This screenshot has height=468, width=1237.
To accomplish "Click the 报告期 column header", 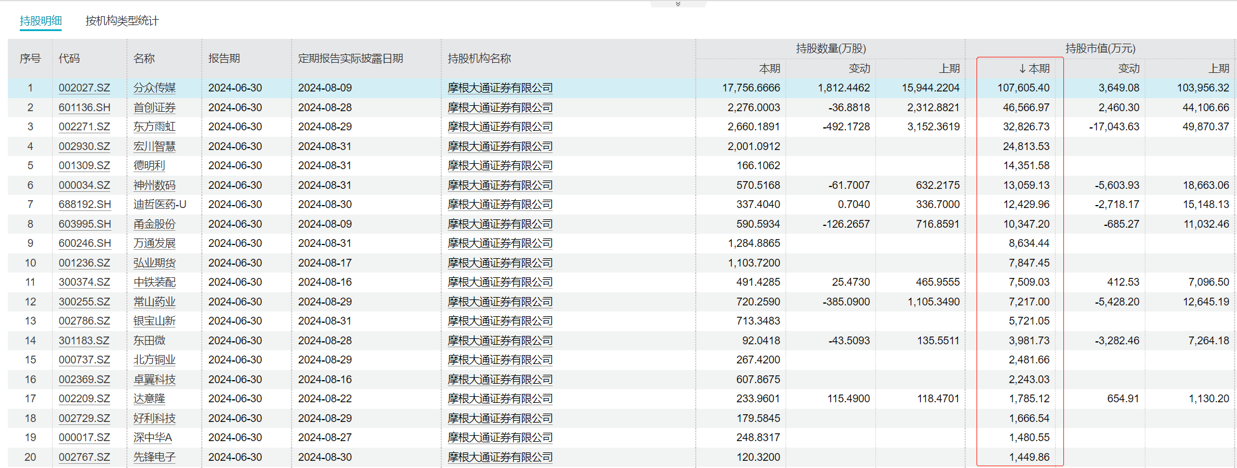I will (x=224, y=59).
